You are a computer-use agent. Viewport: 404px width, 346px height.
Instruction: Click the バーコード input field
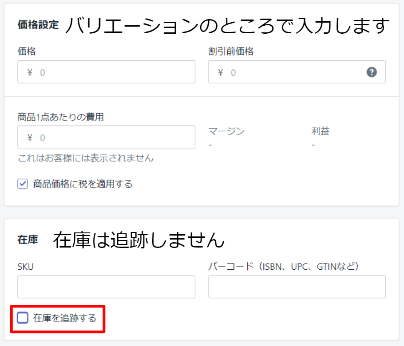[x=297, y=287]
